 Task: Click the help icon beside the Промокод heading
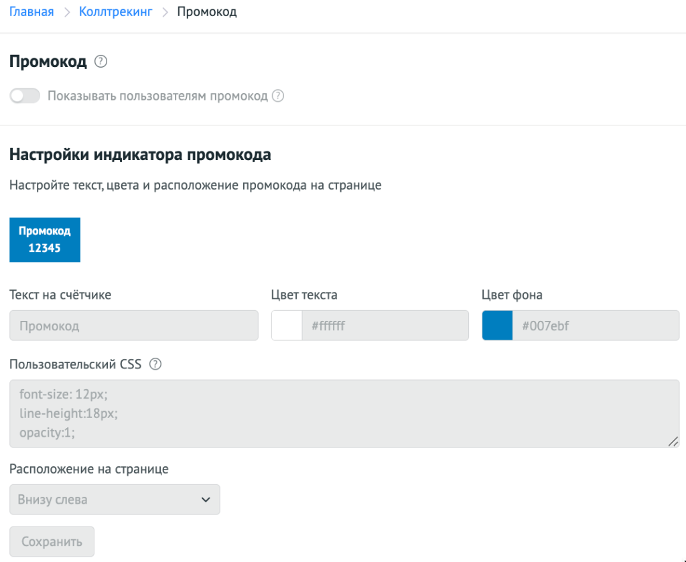[x=101, y=62]
